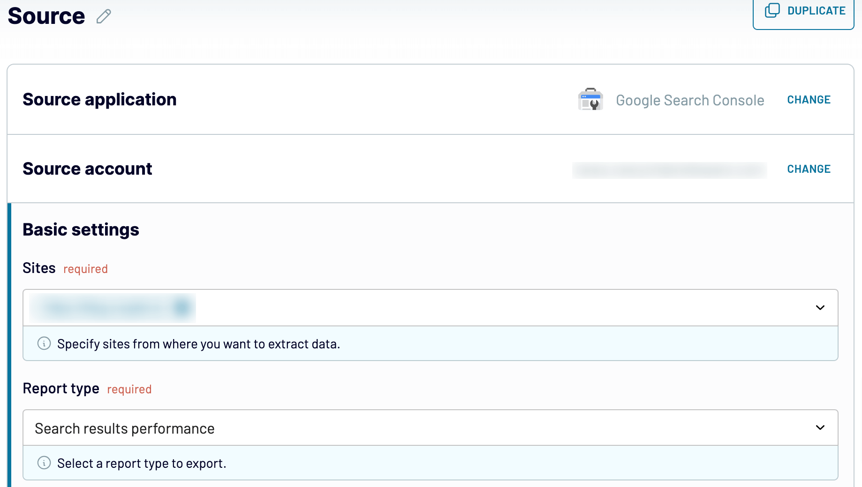Click the info icon beside Specify sites hint
This screenshot has height=487, width=862.
click(44, 343)
